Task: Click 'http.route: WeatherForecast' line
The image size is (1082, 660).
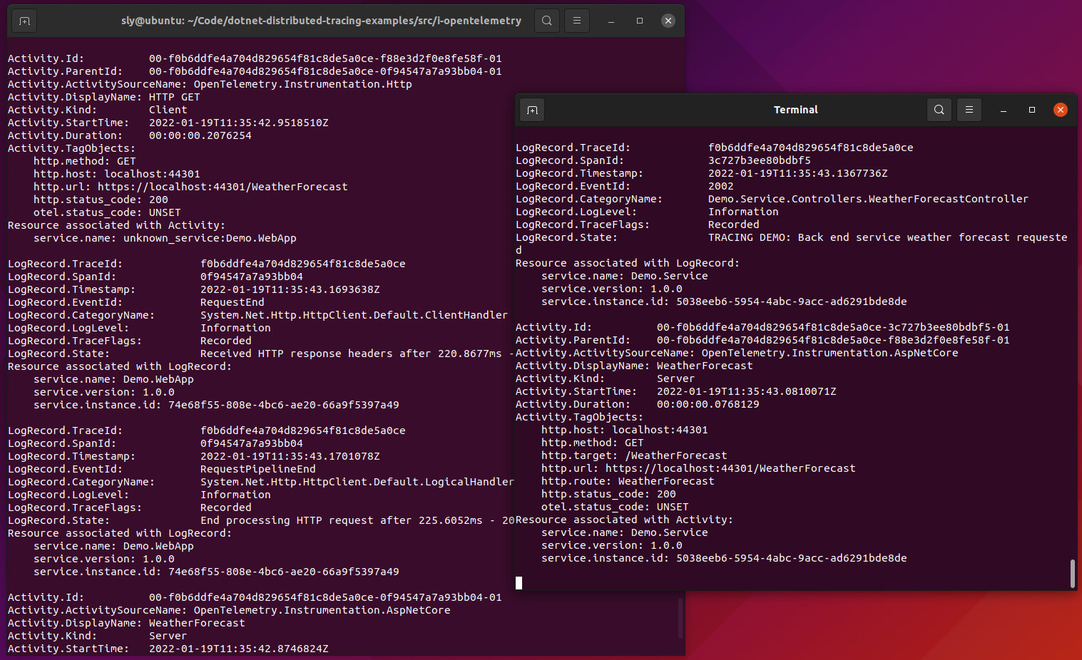Action: [628, 481]
